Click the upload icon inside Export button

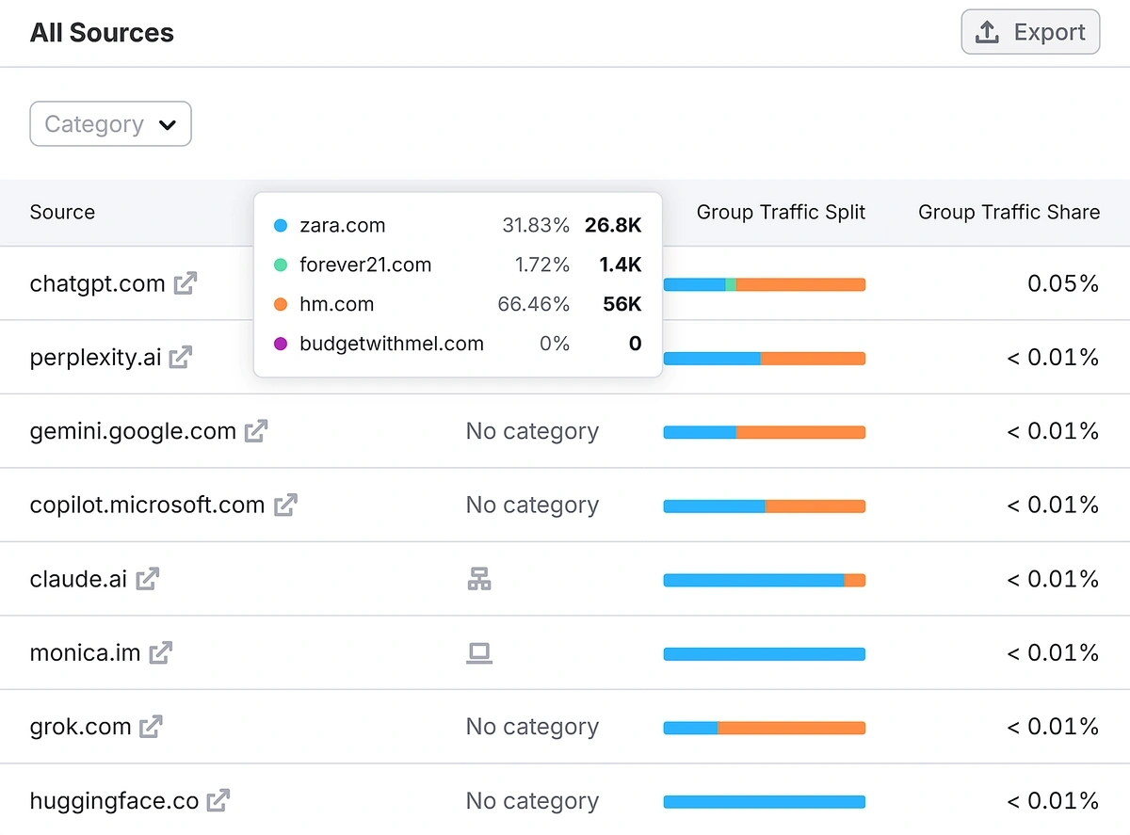987,32
